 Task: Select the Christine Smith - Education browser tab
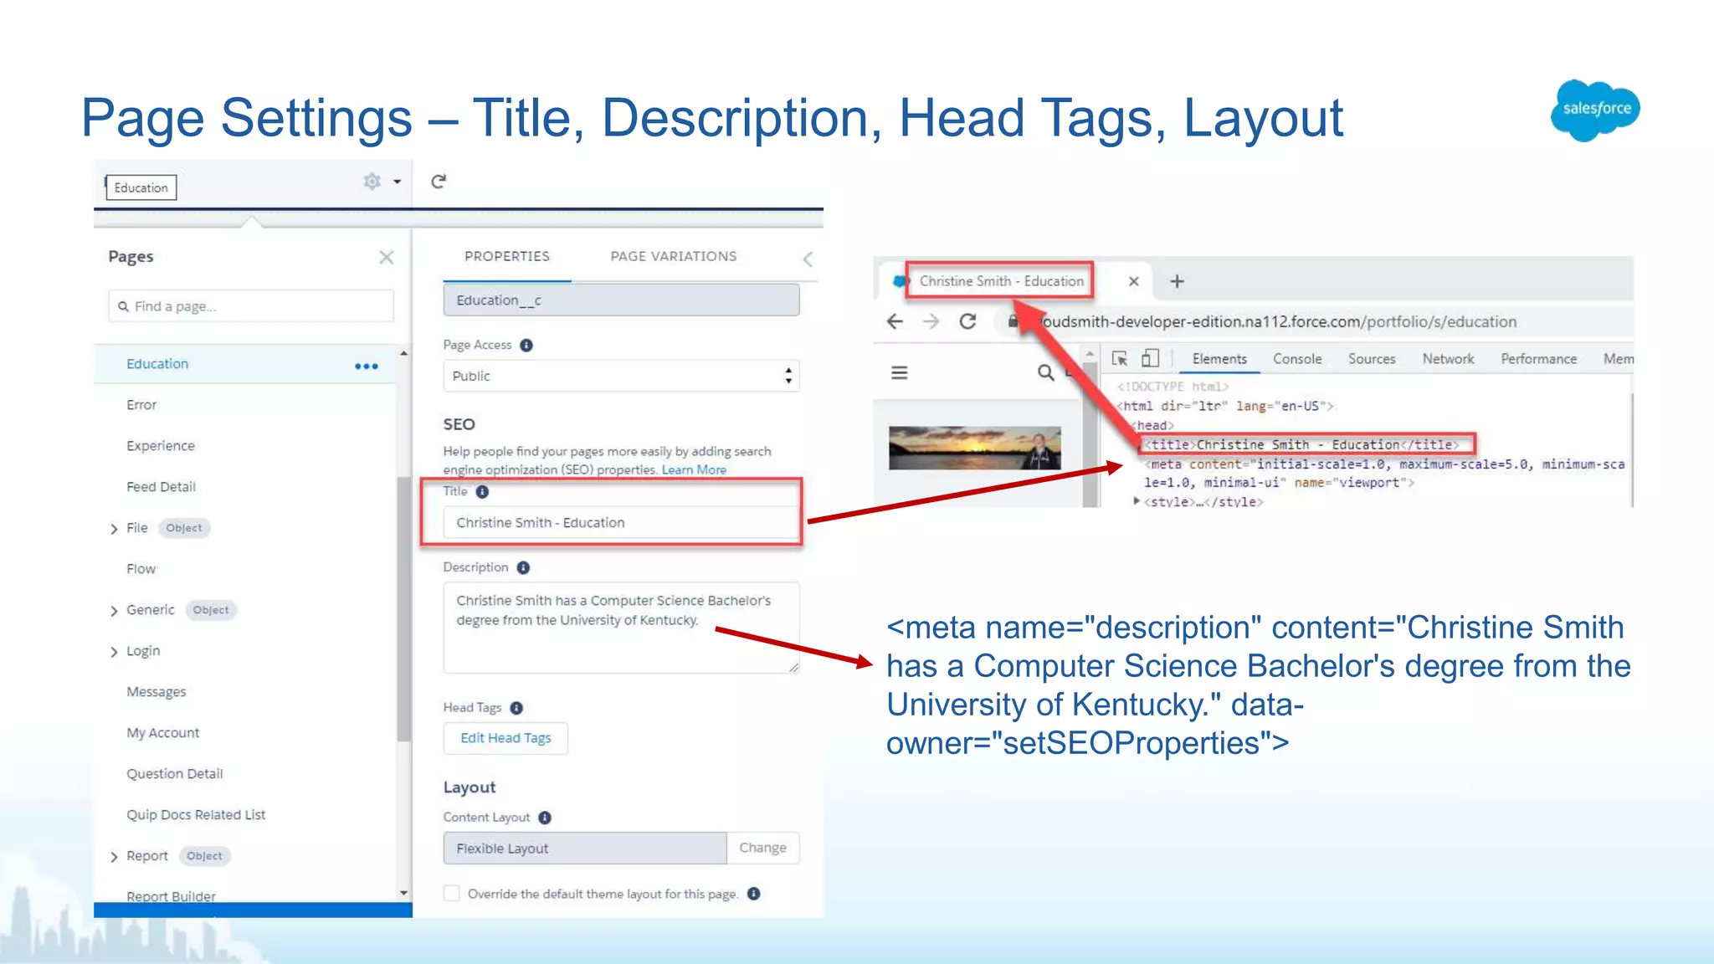pyautogui.click(x=1001, y=281)
